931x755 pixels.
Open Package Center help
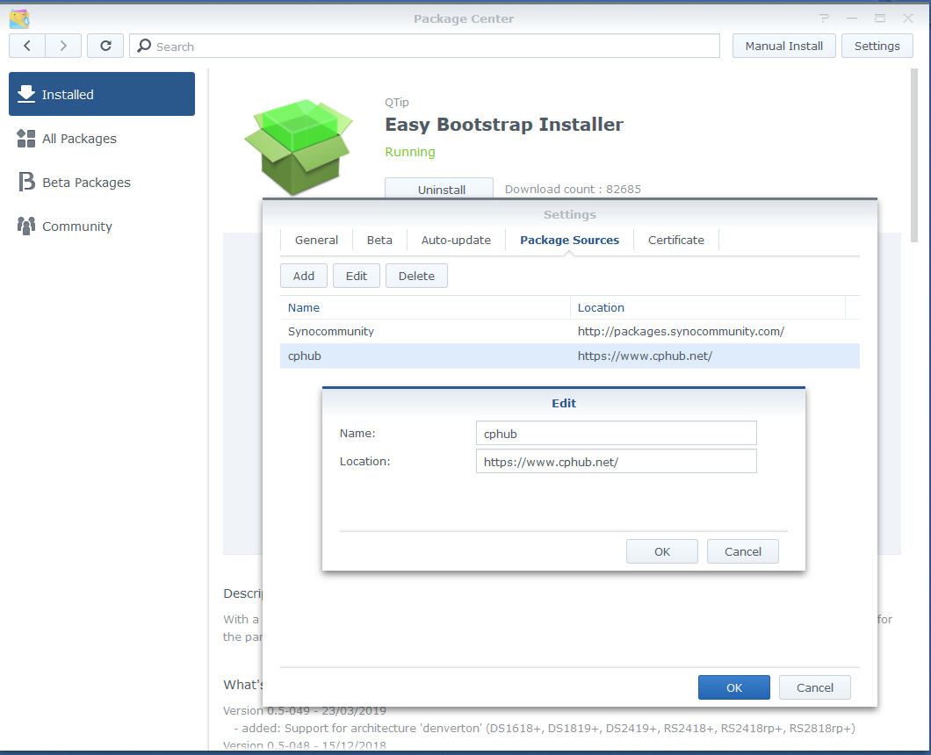tap(823, 18)
